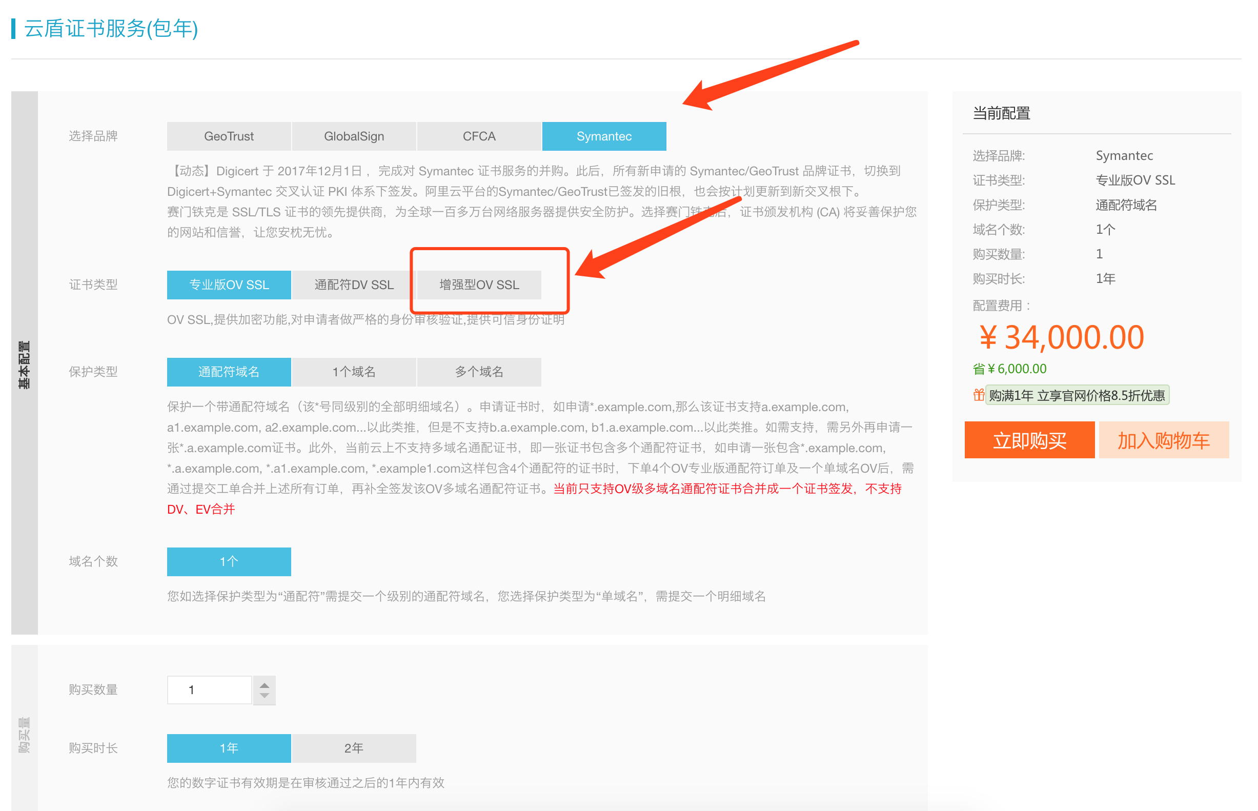Click 立即购买 buy now button
The height and width of the screenshot is (811, 1258).
tap(1028, 440)
